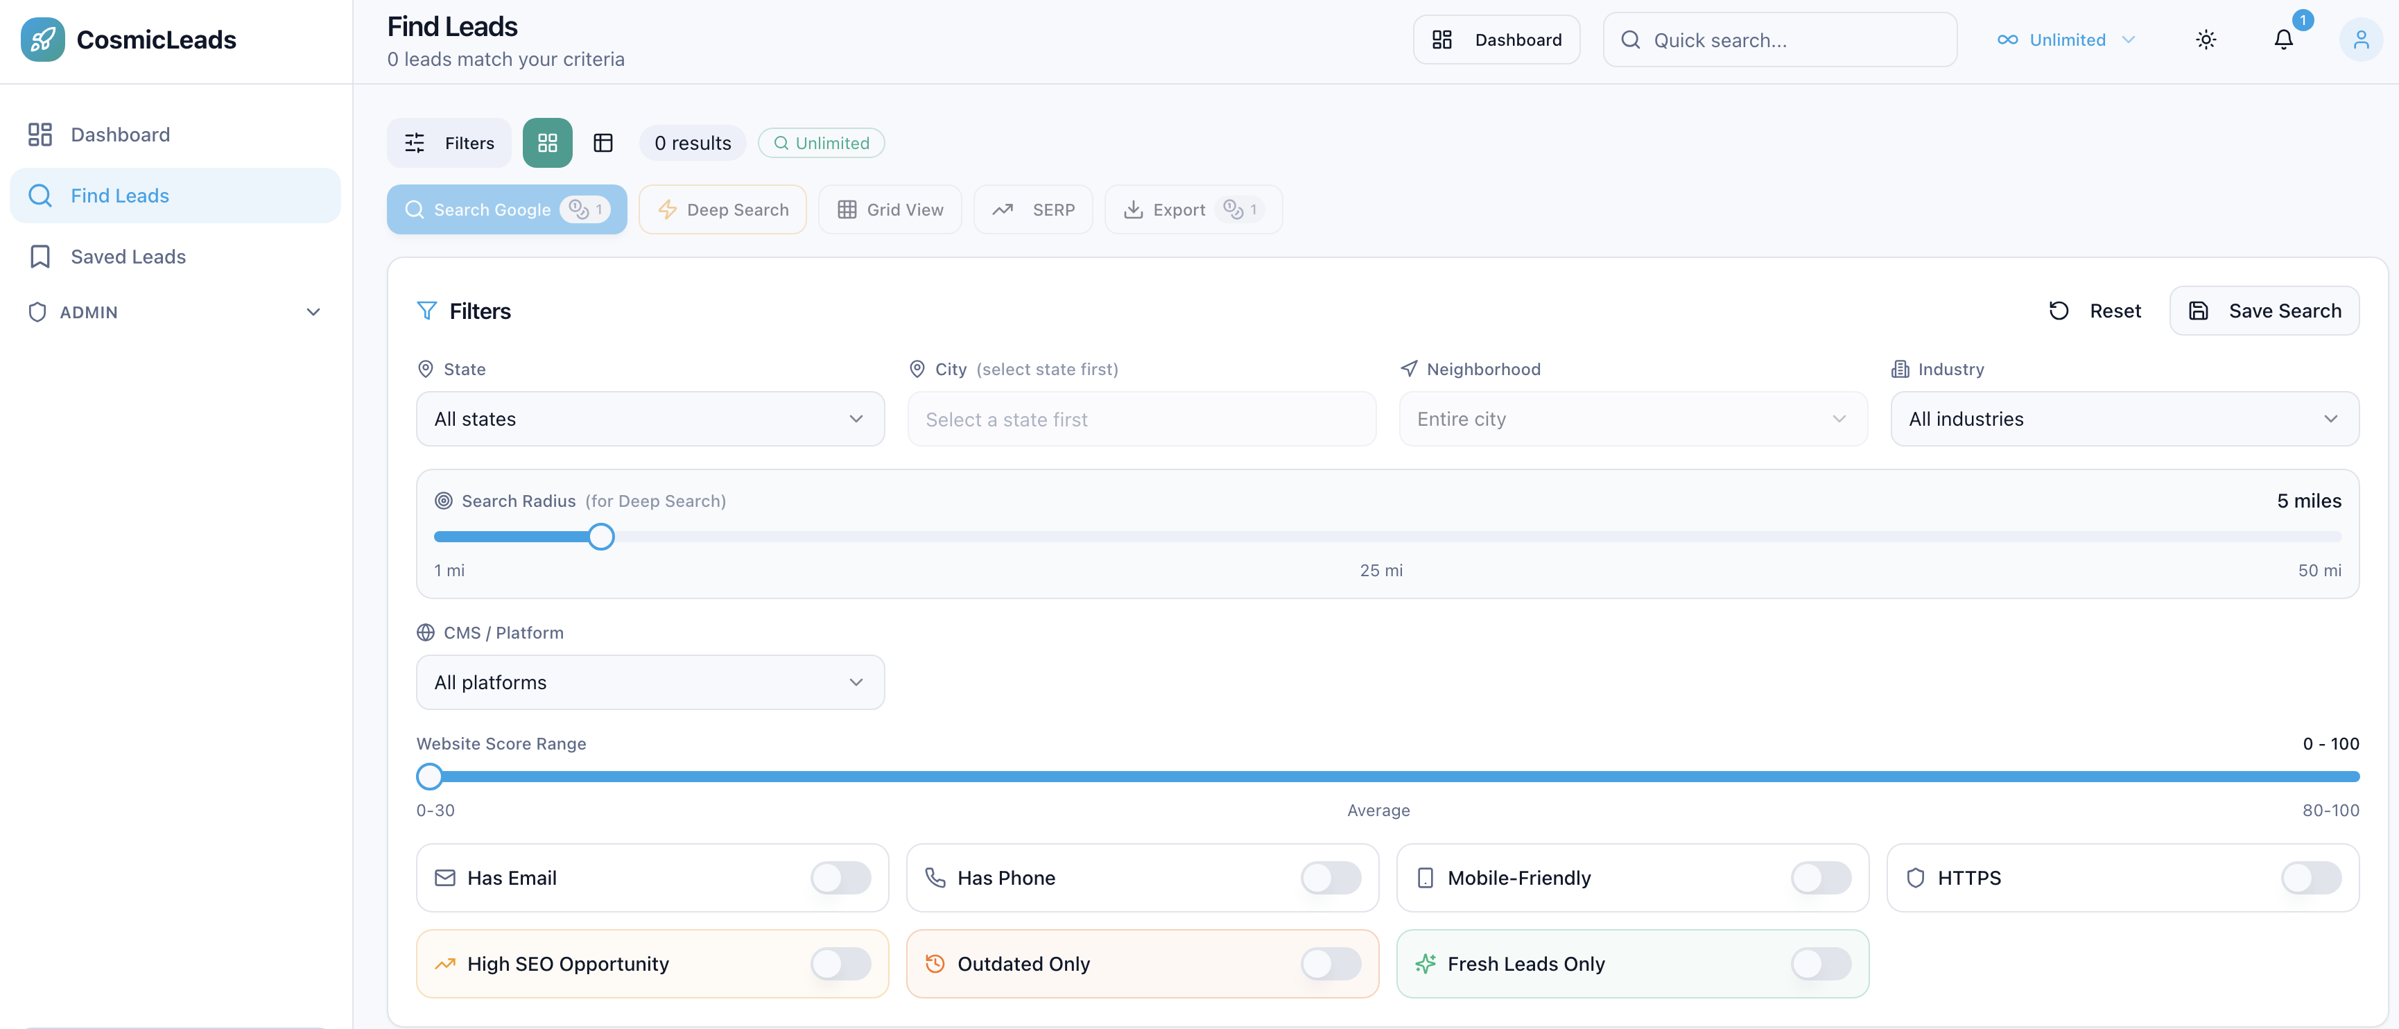Switch to Saved Leads in the sidebar
The width and height of the screenshot is (2399, 1029).
pos(128,255)
